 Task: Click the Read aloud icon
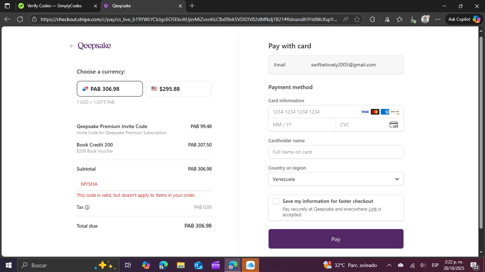[x=346, y=19]
